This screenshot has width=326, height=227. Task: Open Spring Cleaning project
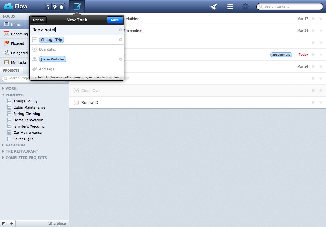tap(26, 114)
